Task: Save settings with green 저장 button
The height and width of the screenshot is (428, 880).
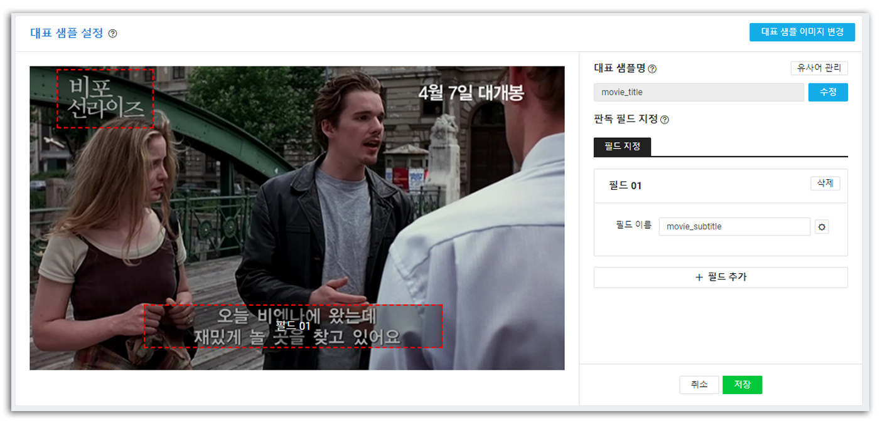Action: [742, 385]
